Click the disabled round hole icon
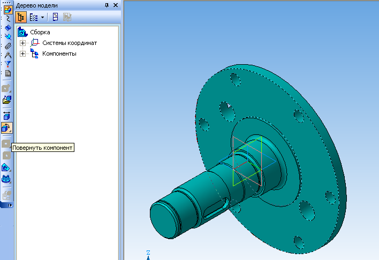This screenshot has height=260, width=379. [6, 156]
